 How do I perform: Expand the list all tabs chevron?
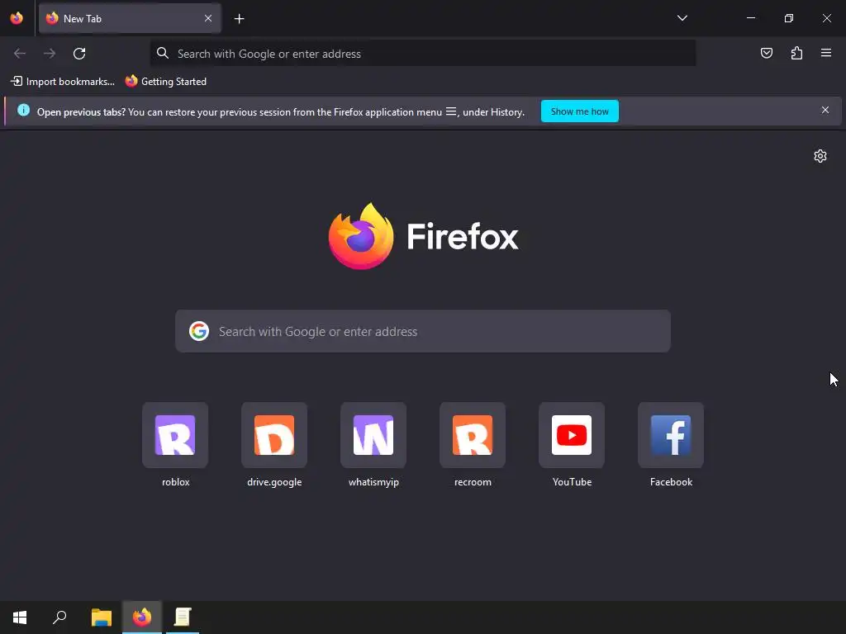click(682, 18)
